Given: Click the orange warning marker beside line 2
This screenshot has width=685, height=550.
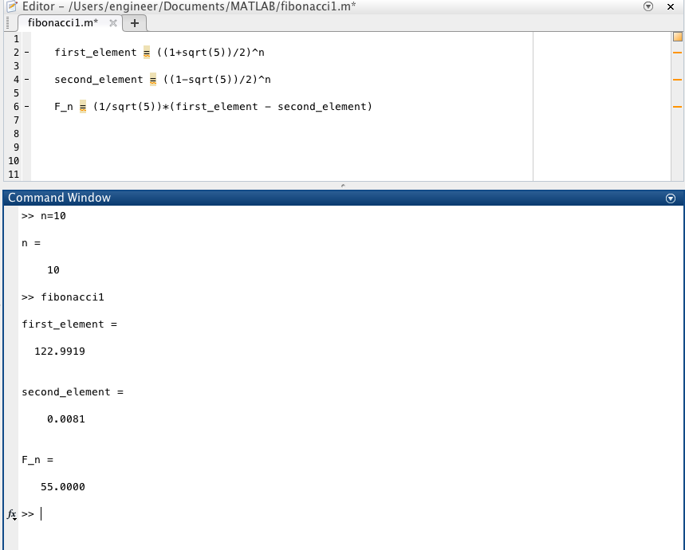Looking at the screenshot, I should 677,52.
